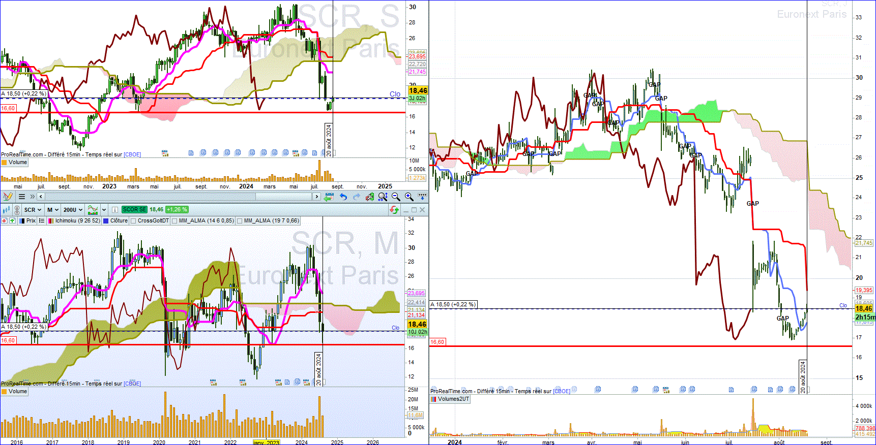Click the undo arrow icon

343,197
